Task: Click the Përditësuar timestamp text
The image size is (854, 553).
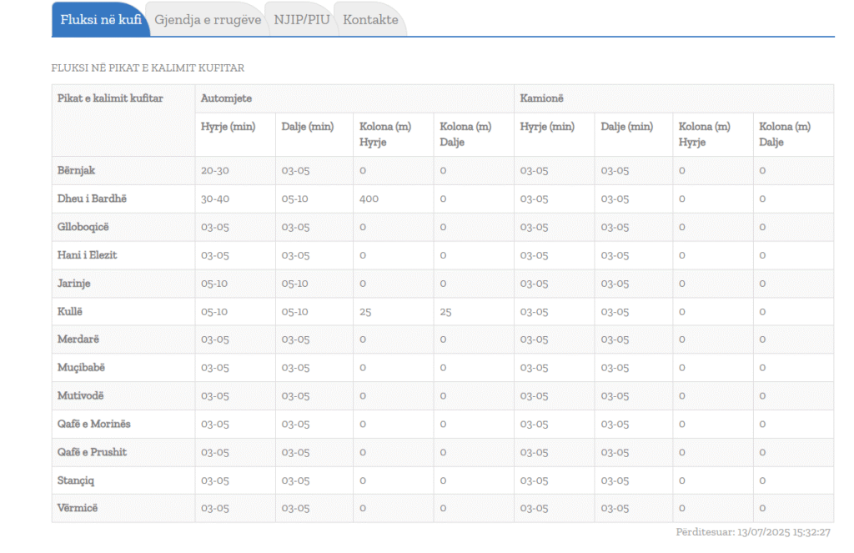Action: 753,531
